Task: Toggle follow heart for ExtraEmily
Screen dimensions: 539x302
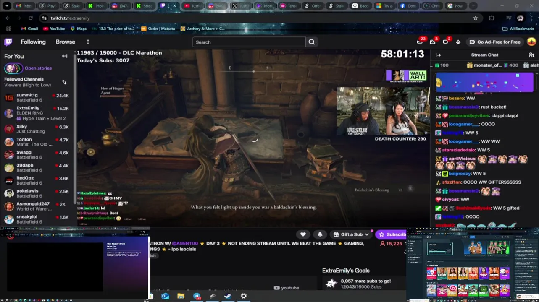Action: (302, 234)
